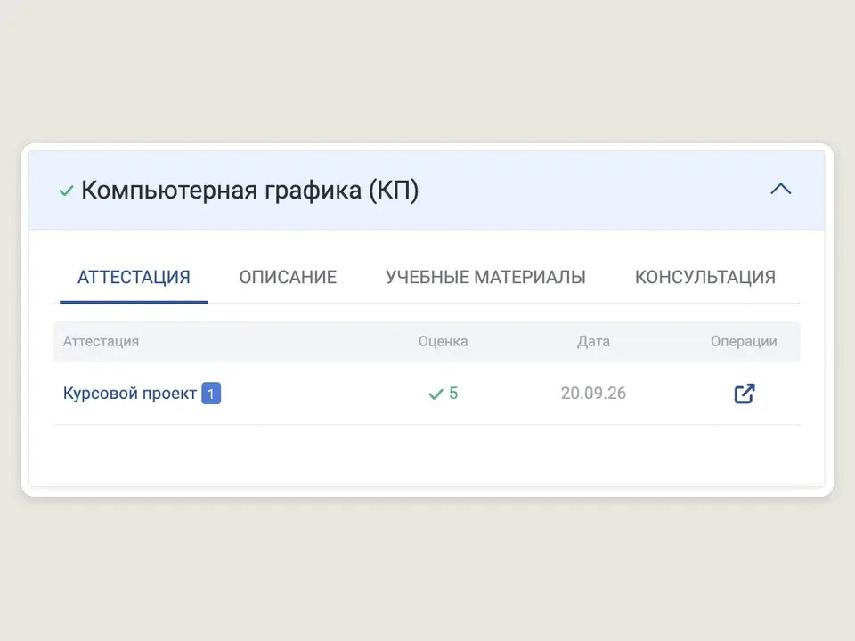Open the external link icon for Курсовой проект

tap(745, 394)
